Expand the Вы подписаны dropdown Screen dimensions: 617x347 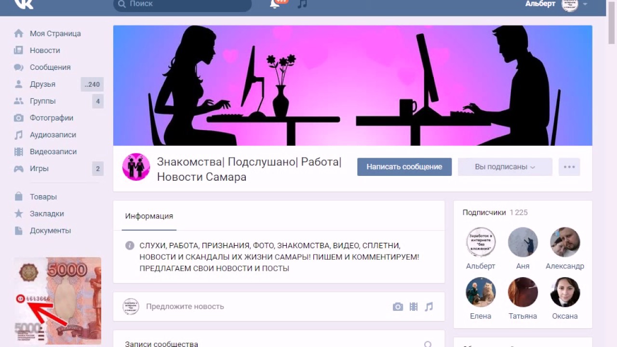pos(505,167)
